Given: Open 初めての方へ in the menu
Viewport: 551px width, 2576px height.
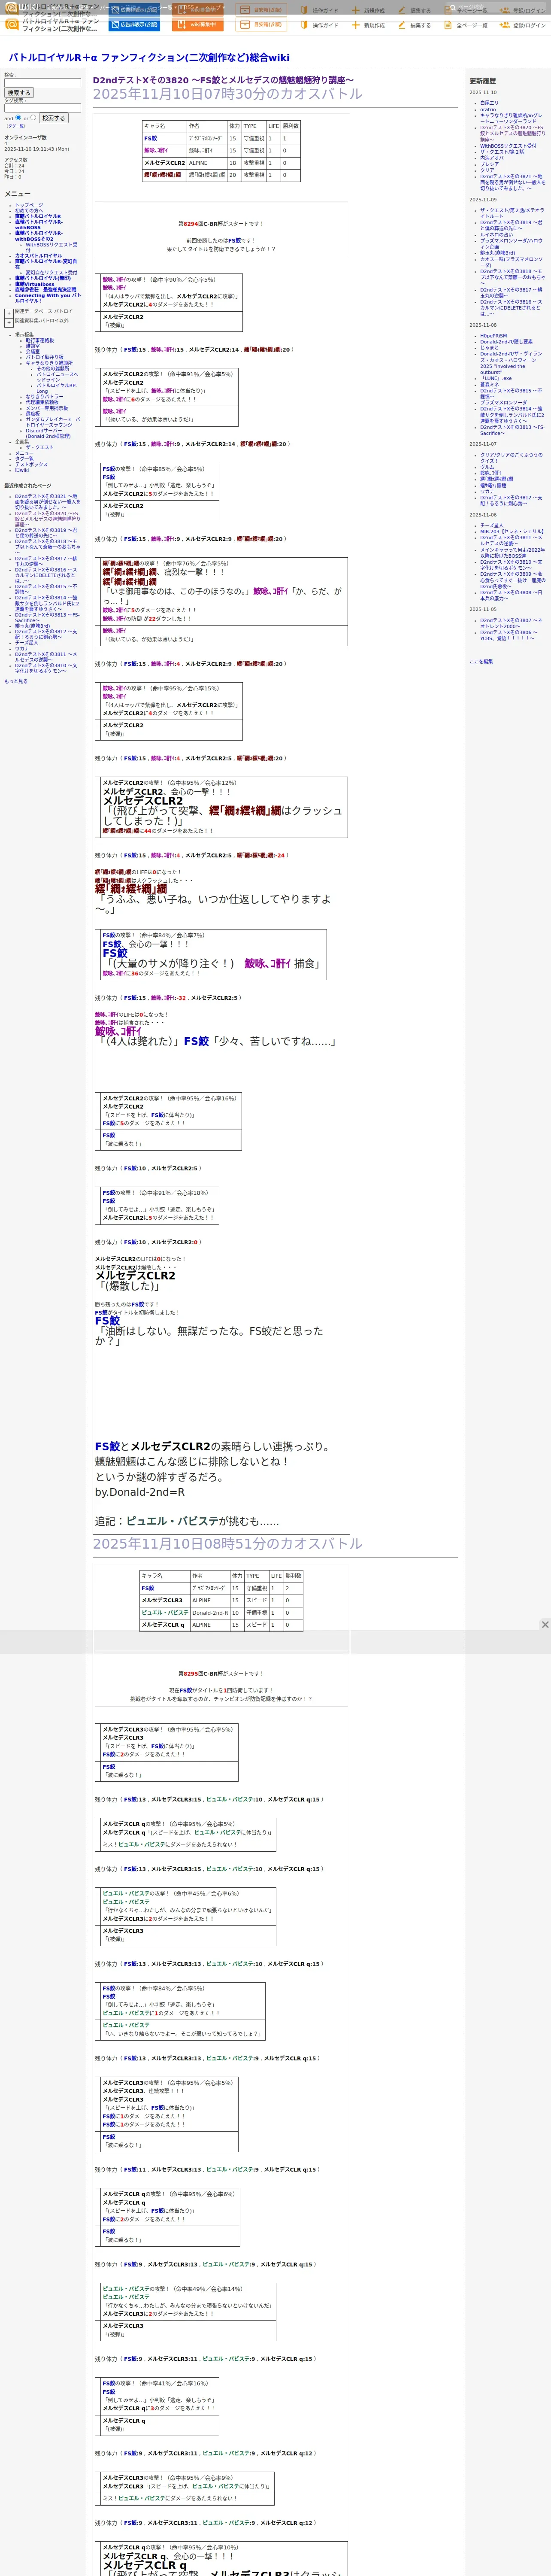Looking at the screenshot, I should coord(30,211).
